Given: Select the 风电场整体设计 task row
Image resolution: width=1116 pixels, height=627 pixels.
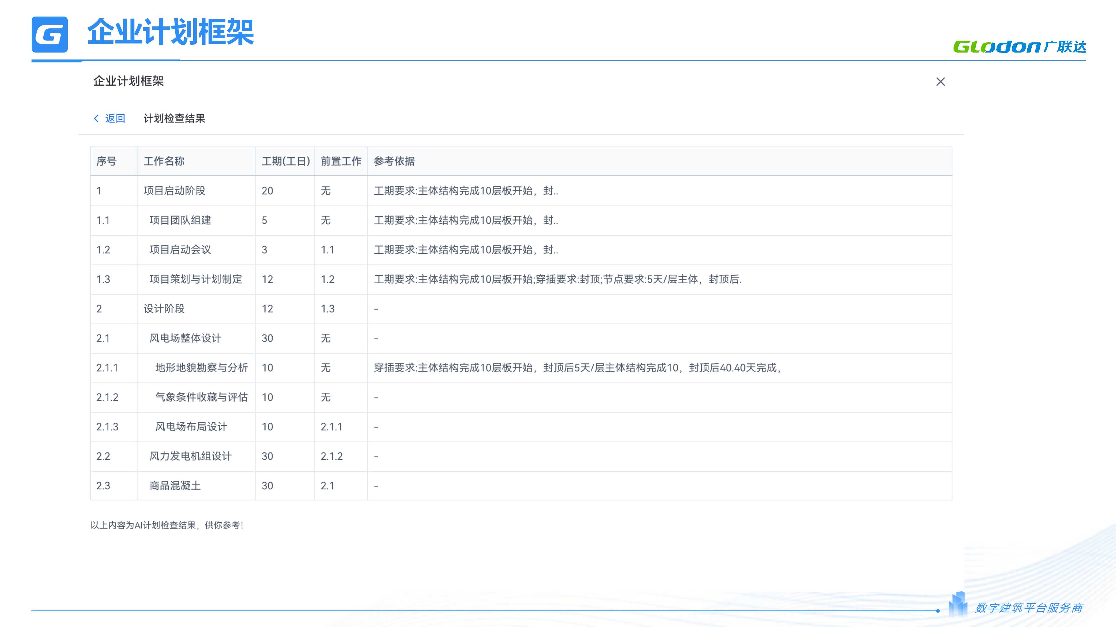Looking at the screenshot, I should [x=185, y=338].
